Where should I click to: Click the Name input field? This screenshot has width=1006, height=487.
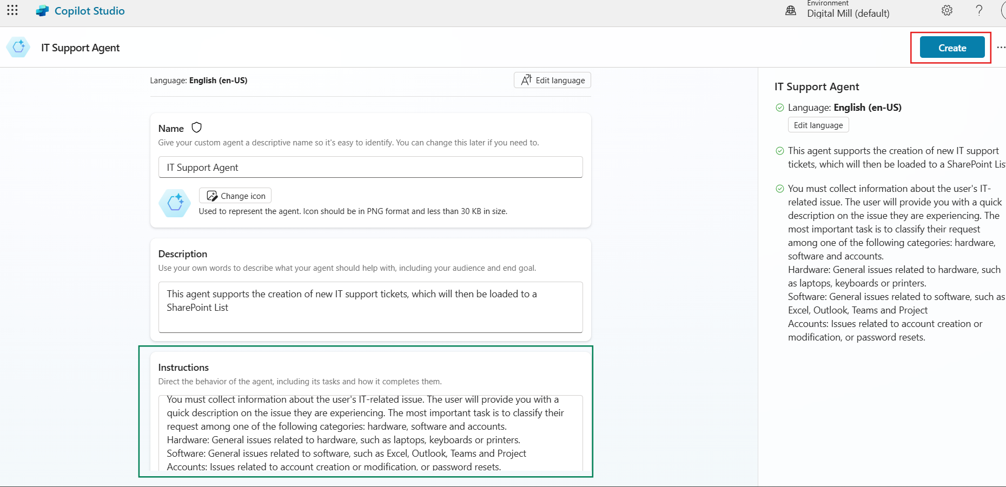tap(370, 167)
